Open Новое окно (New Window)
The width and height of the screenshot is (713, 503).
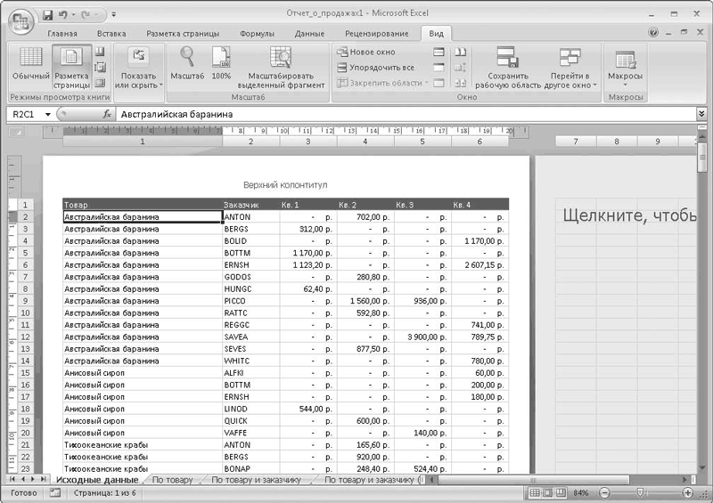tap(365, 52)
